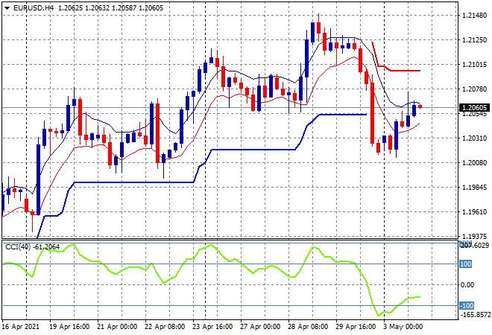Click the 1.21480 price axis label
The image size is (492, 335).
(474, 16)
